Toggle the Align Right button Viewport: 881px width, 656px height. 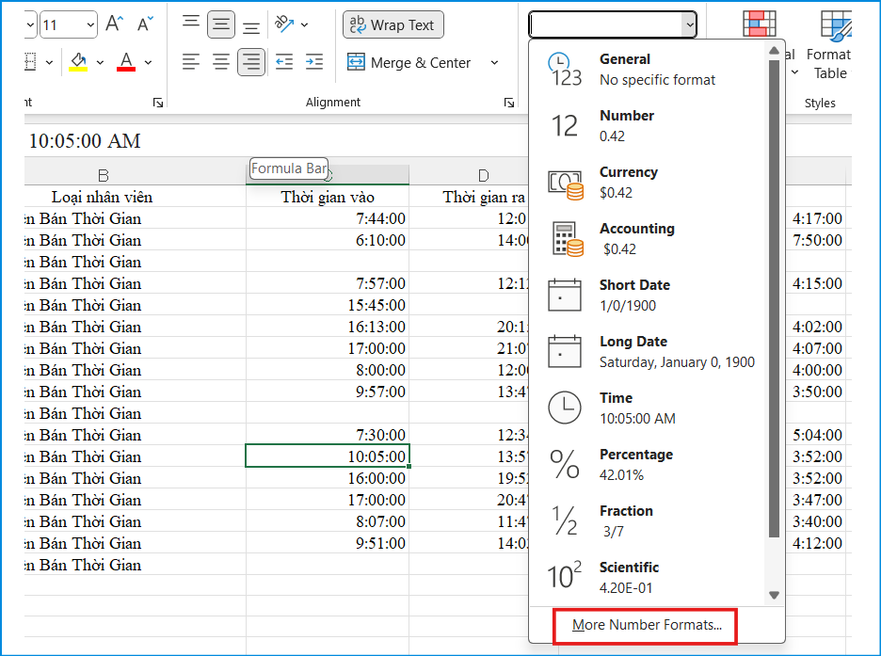(250, 62)
